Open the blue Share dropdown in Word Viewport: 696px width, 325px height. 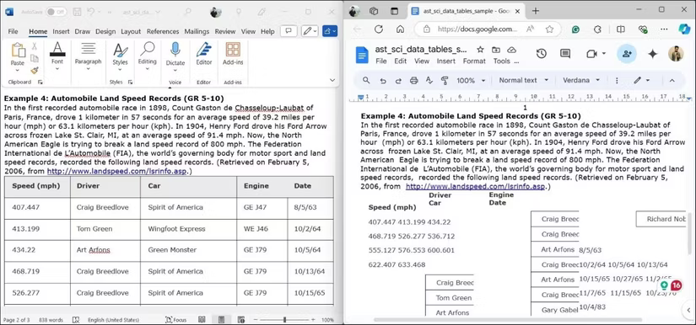pos(330,31)
